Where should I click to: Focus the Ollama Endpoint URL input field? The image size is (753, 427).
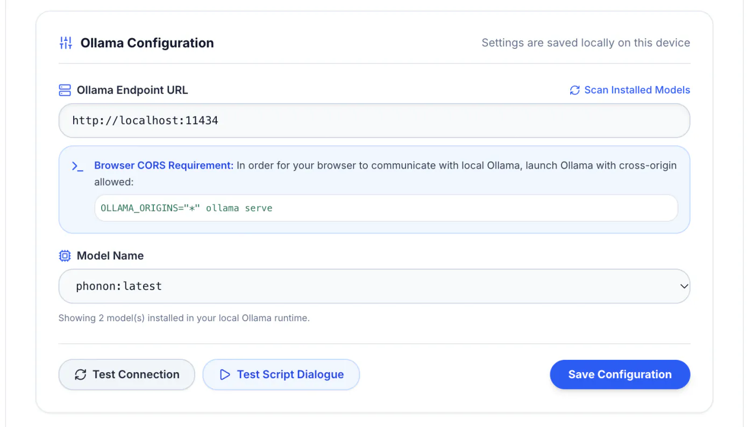click(374, 120)
